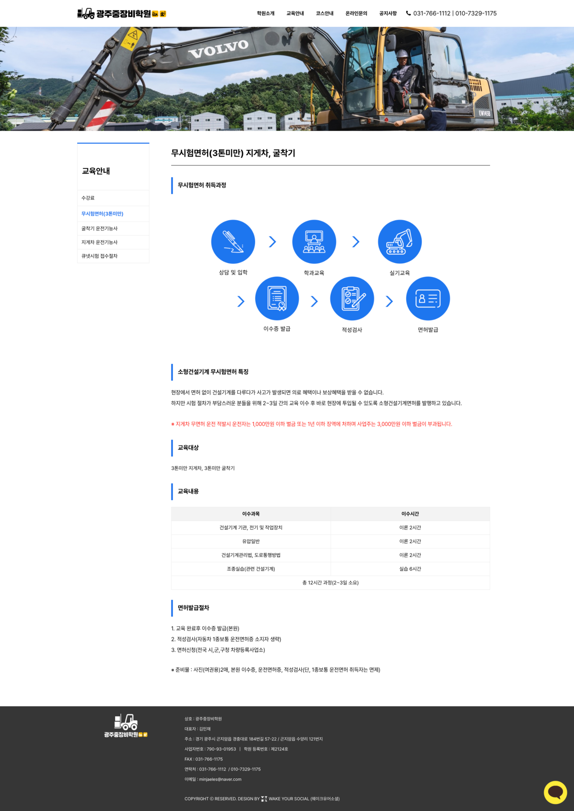Click the 3톤미만 지게차, 3톤미만 굴착기 text
The height and width of the screenshot is (811, 574).
(x=203, y=468)
